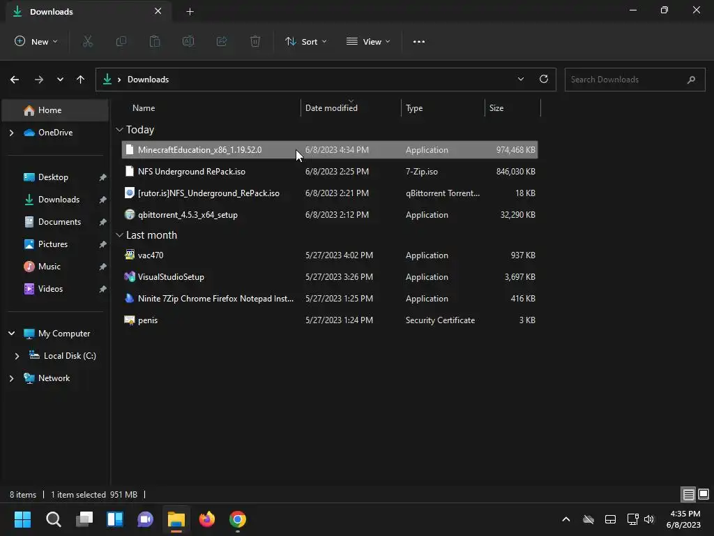Image resolution: width=714 pixels, height=536 pixels.
Task: Sort by Type column header
Action: point(414,108)
